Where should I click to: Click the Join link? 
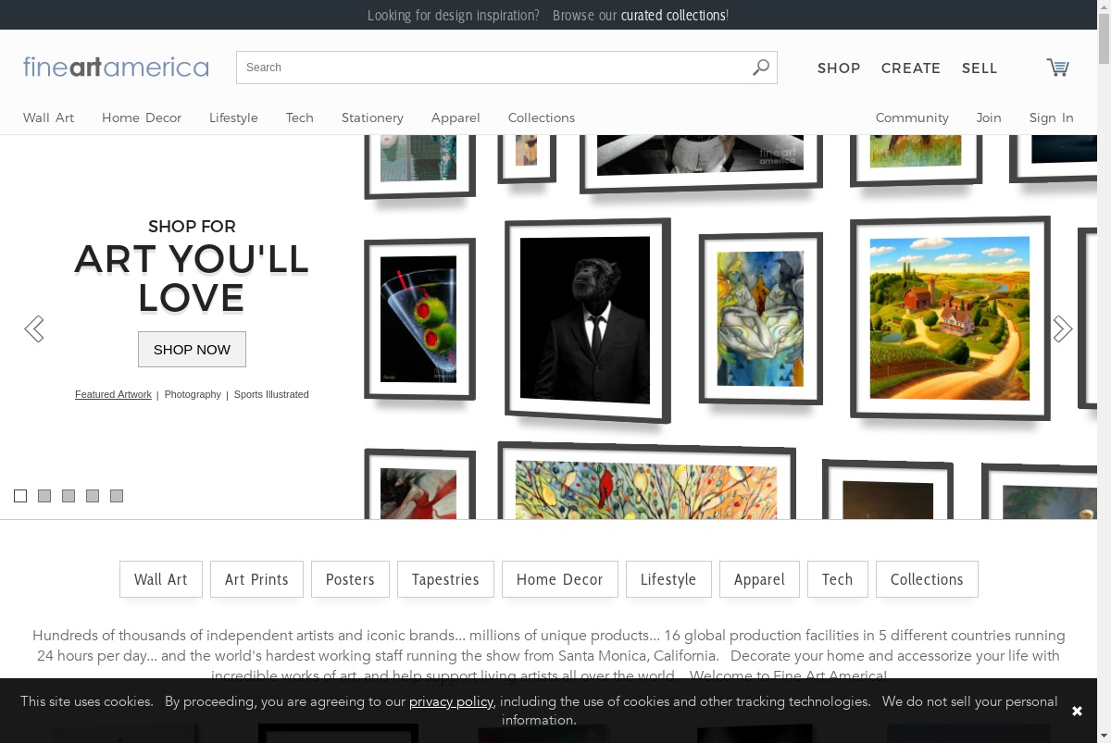(x=989, y=118)
